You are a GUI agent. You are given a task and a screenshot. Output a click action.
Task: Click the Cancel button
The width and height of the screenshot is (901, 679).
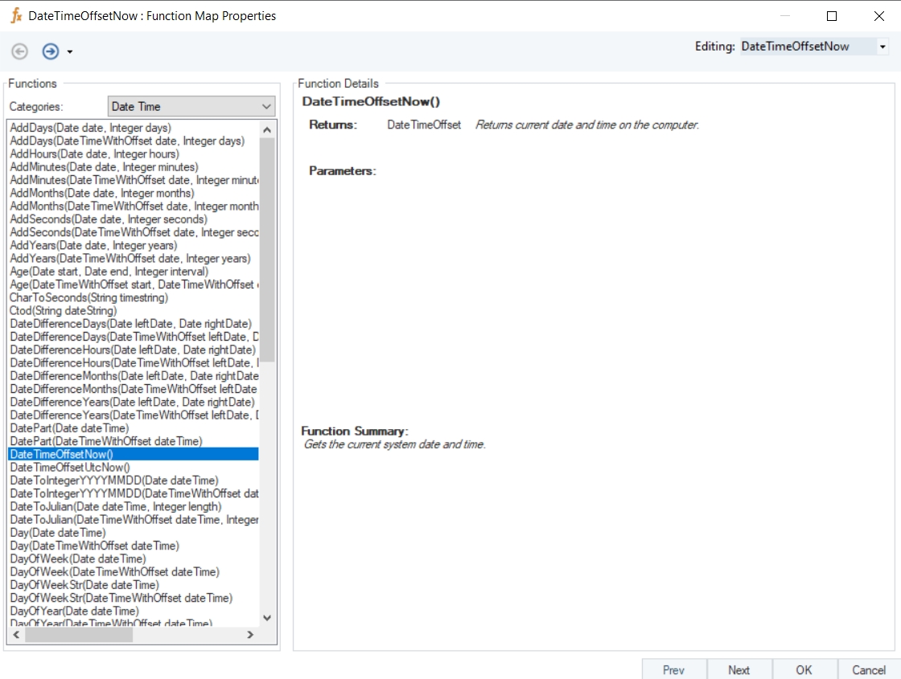point(869,670)
